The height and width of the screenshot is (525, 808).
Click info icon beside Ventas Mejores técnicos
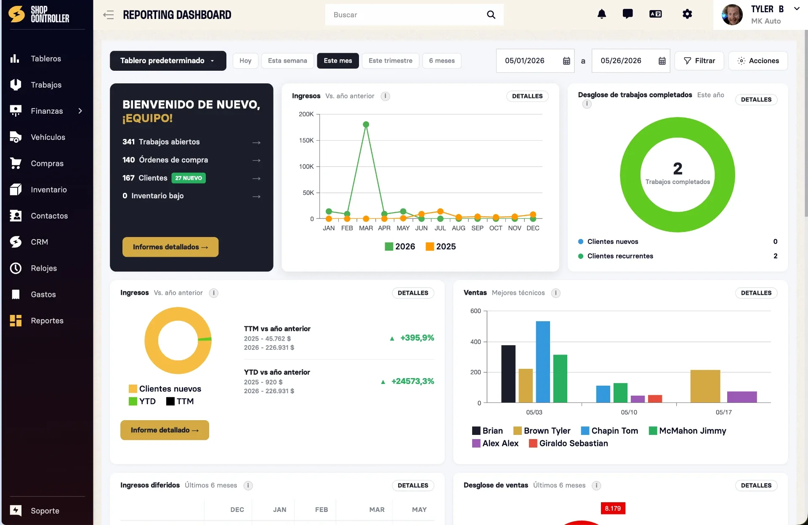pyautogui.click(x=556, y=293)
